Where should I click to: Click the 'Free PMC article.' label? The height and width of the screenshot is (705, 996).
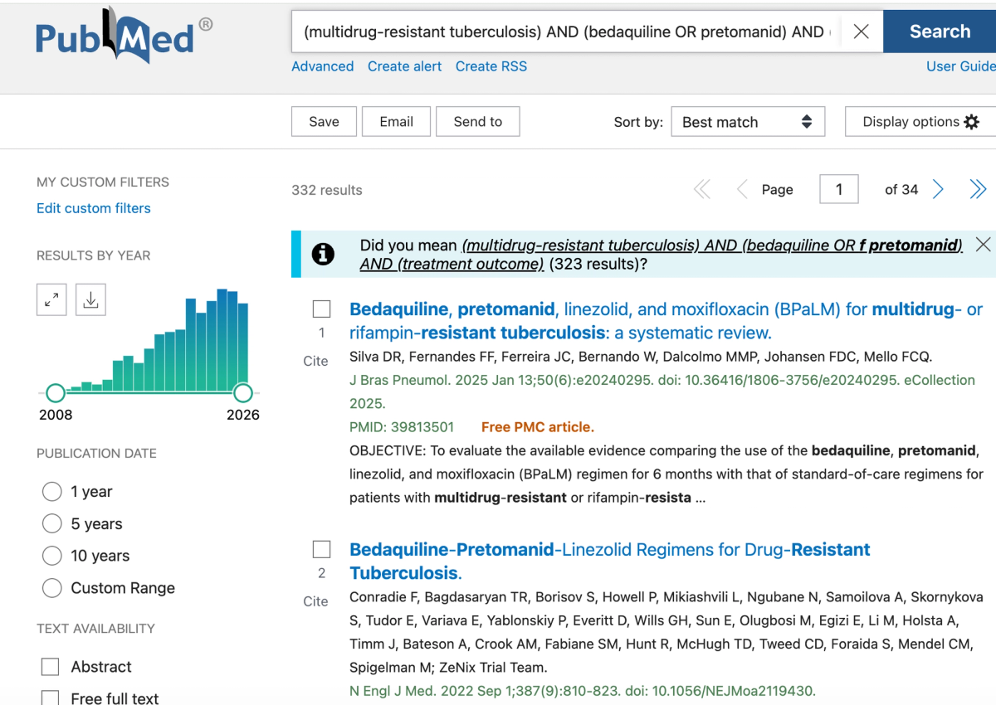(x=538, y=427)
